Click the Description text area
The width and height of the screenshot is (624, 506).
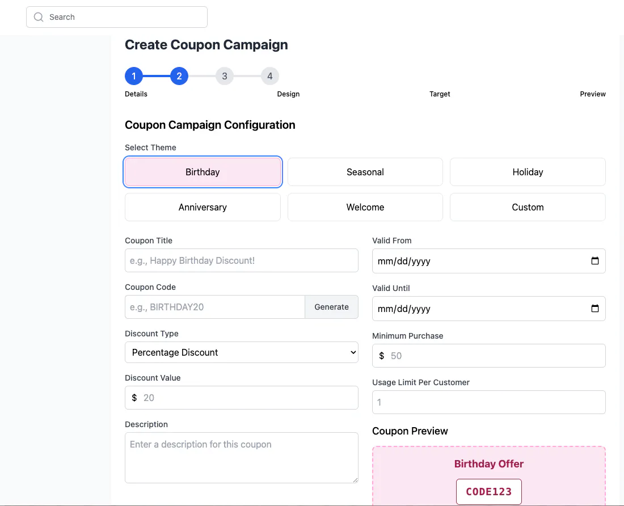coord(242,458)
